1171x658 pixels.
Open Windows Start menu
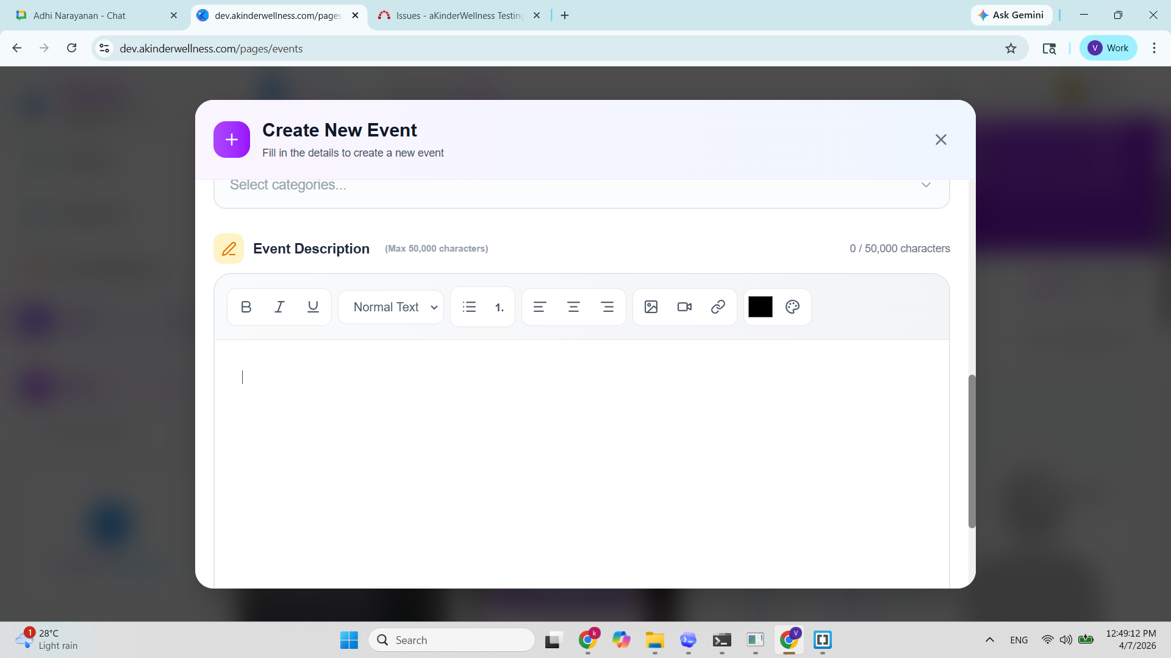point(349,640)
